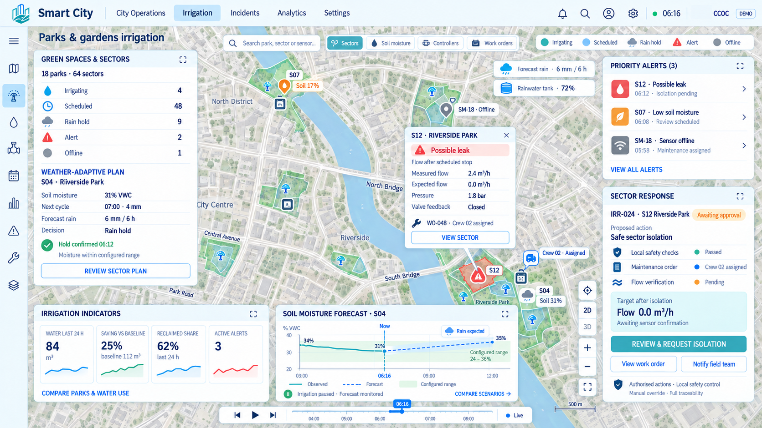
Task: Open the hamburger menu in the left sidebar
Action: click(x=14, y=41)
